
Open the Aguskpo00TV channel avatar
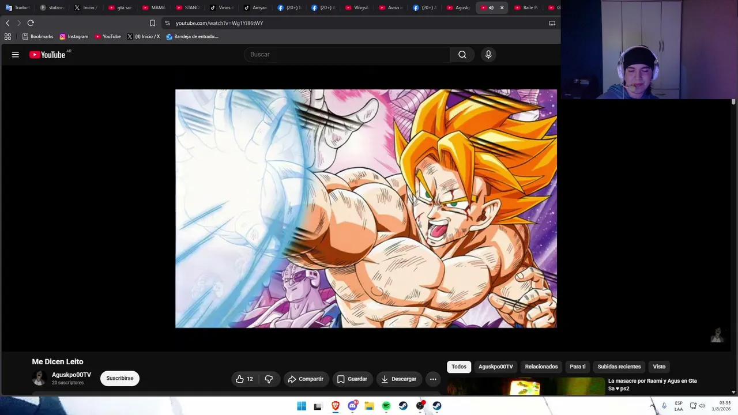point(39,378)
